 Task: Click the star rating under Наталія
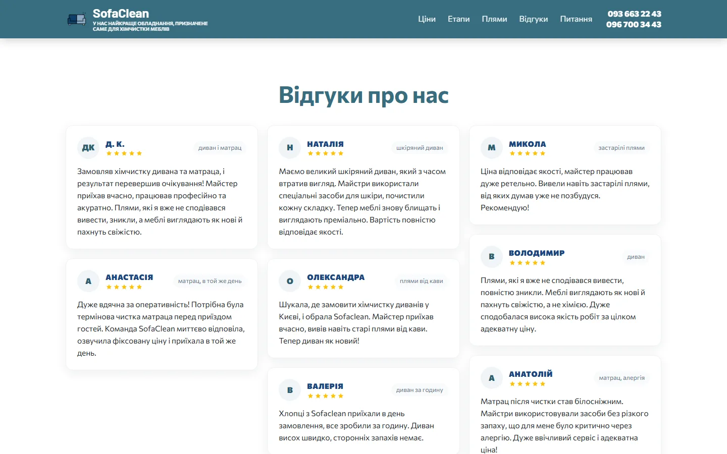[326, 153]
